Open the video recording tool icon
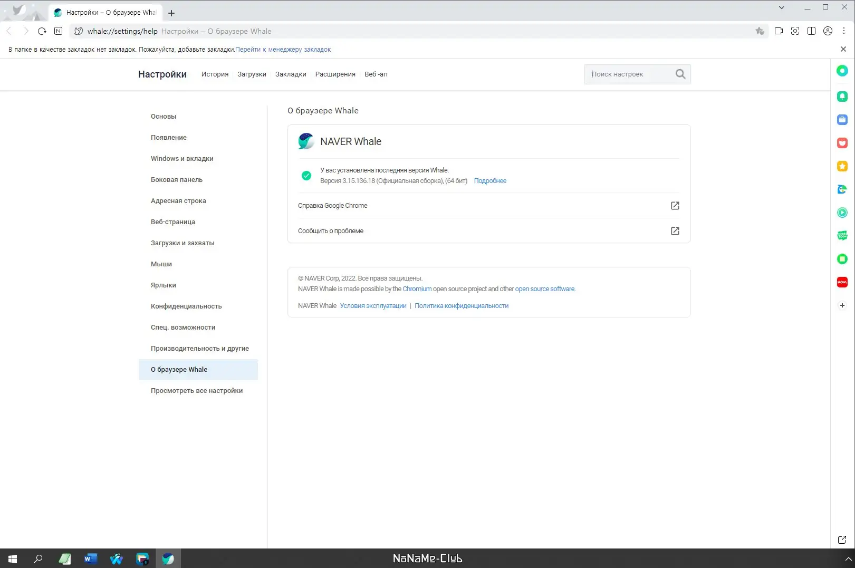 pyautogui.click(x=779, y=31)
